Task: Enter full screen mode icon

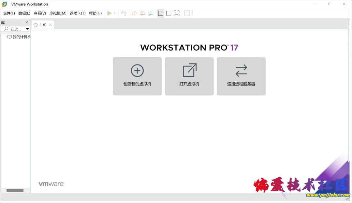Action: [x=177, y=13]
